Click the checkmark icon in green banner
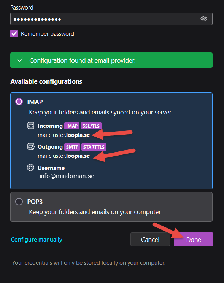 coord(20,60)
